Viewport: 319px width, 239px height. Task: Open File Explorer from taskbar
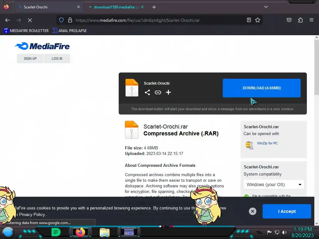[x=105, y=232]
